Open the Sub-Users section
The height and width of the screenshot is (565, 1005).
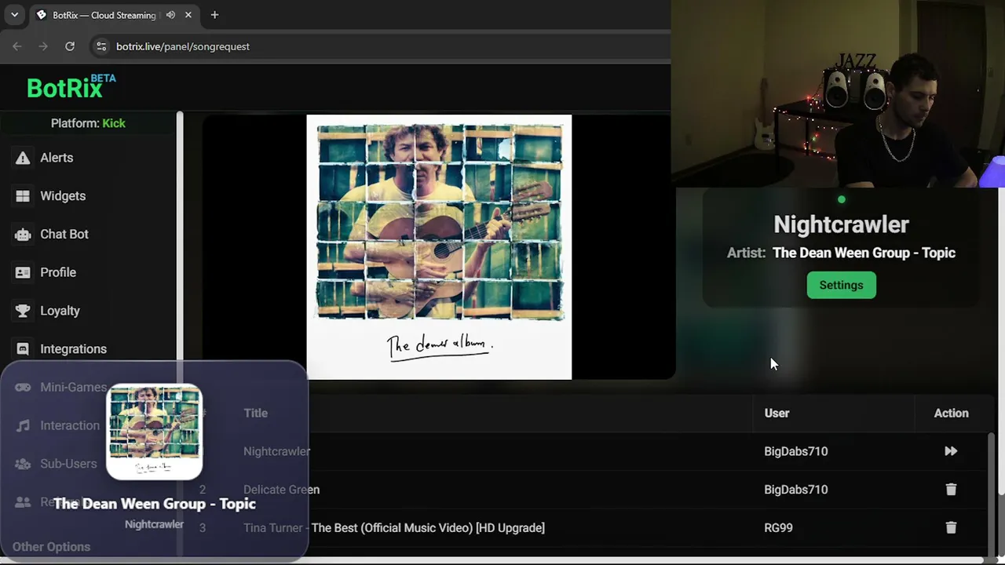68,464
